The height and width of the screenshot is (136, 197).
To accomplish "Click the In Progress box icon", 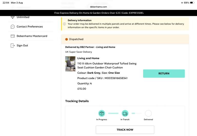I will pos(102,113).
